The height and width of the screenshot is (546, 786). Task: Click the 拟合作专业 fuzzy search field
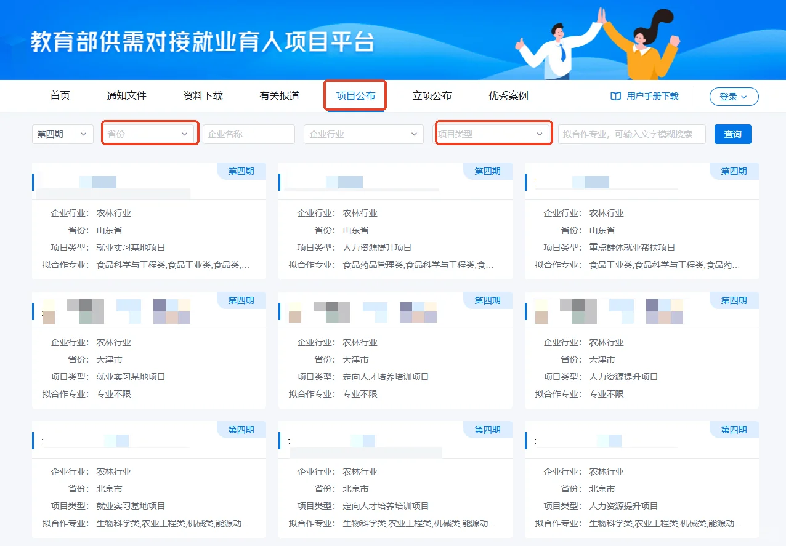pyautogui.click(x=631, y=134)
